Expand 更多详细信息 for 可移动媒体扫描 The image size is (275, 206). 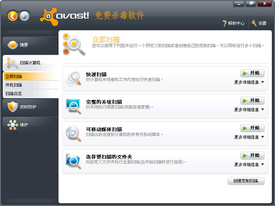(x=249, y=137)
